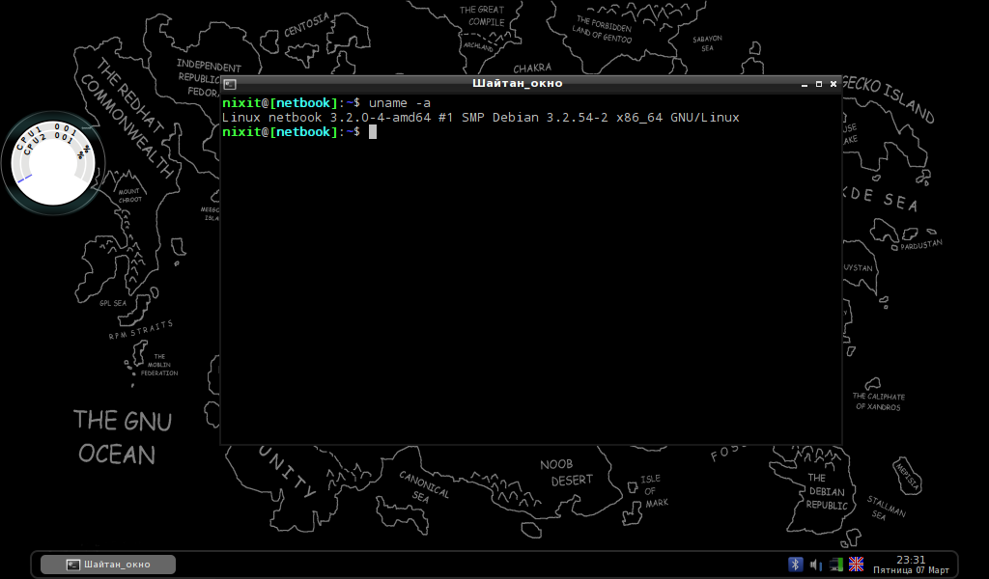This screenshot has height=579, width=989.
Task: Click the terminal cursor at the empty prompt
Action: pyautogui.click(x=373, y=131)
